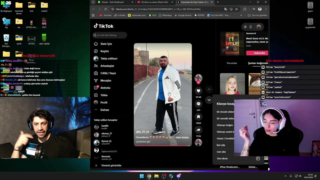Click the TikTok search field
Image resolution: width=320 pixels, height=180 pixels.
point(110,35)
